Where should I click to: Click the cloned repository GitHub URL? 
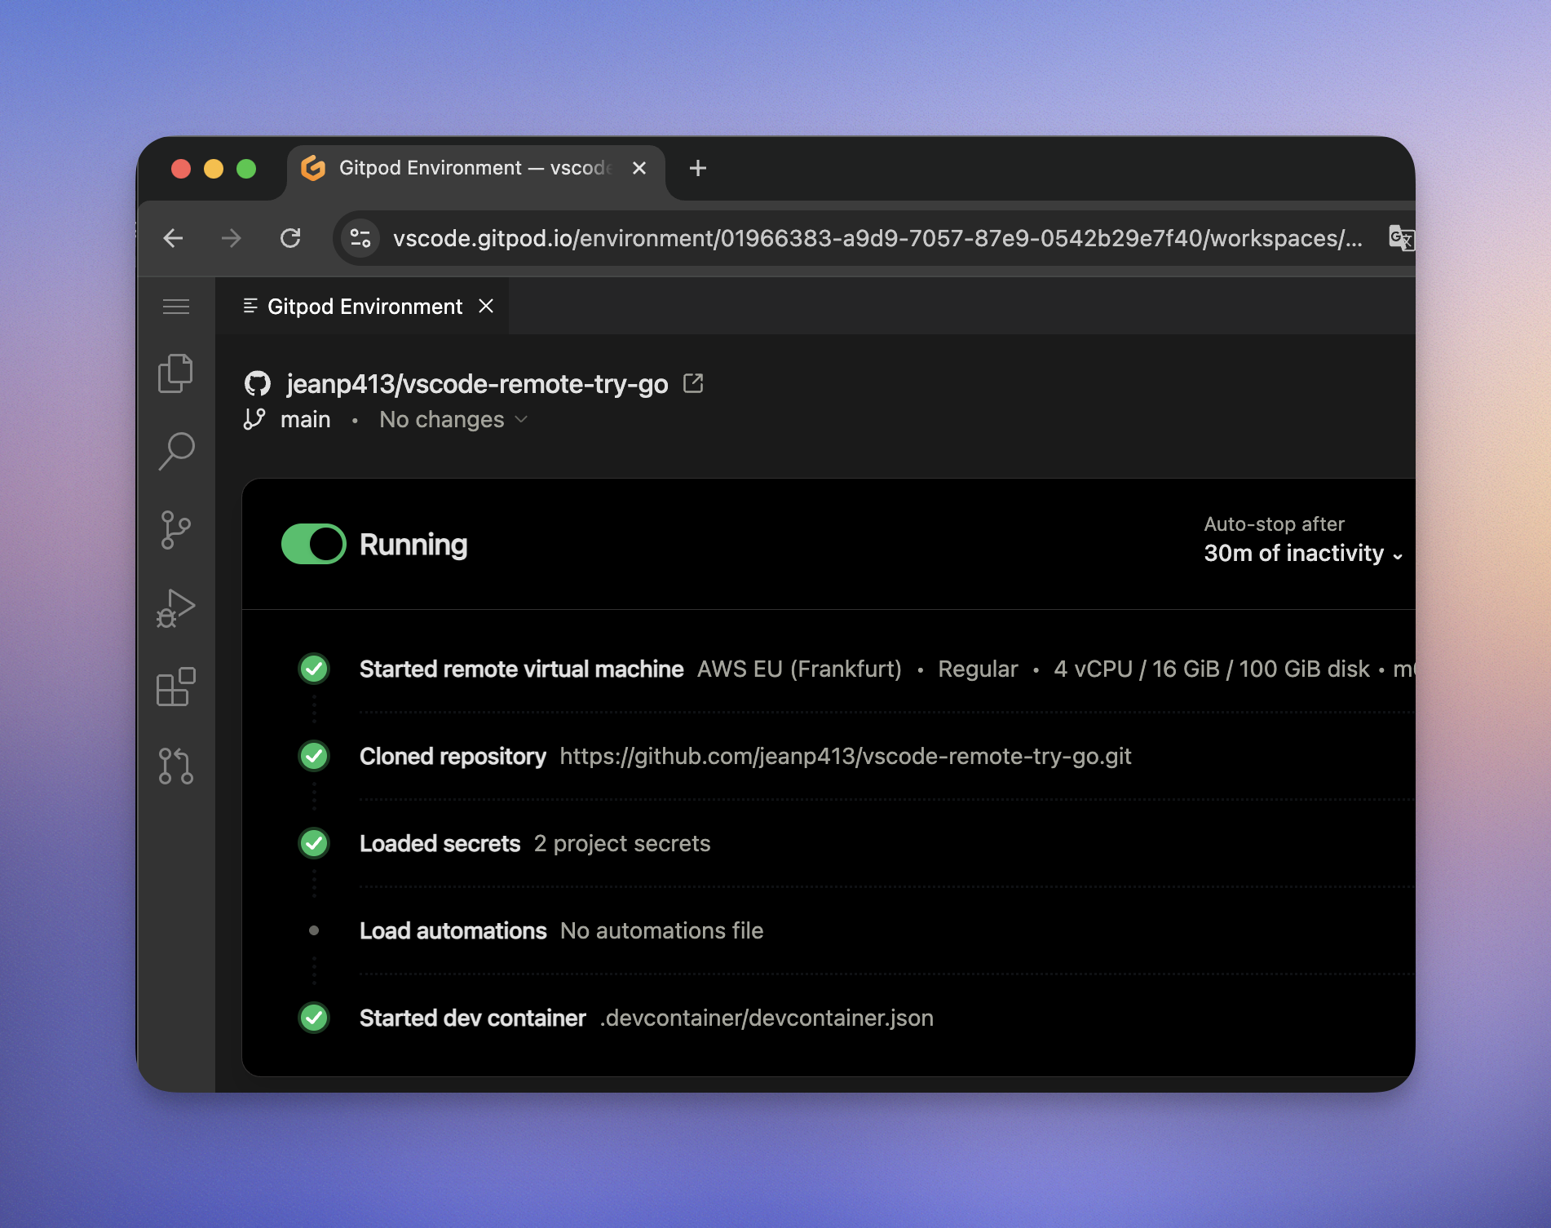tap(846, 756)
